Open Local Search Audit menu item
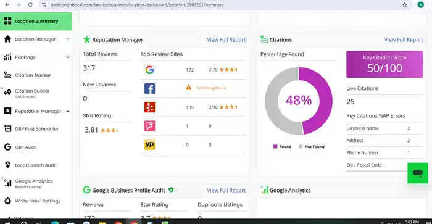 pyautogui.click(x=36, y=165)
